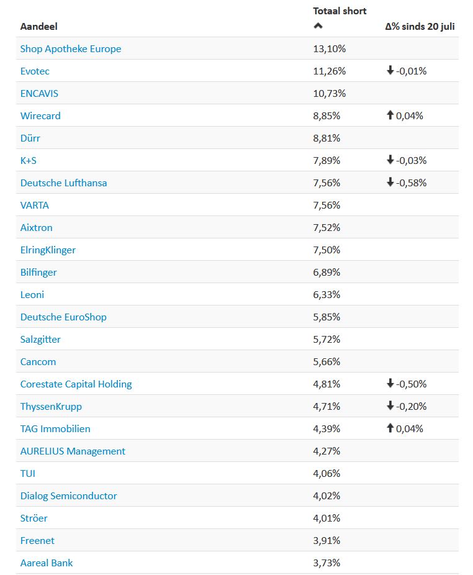Click the down arrow in the K+S row

[x=390, y=160]
